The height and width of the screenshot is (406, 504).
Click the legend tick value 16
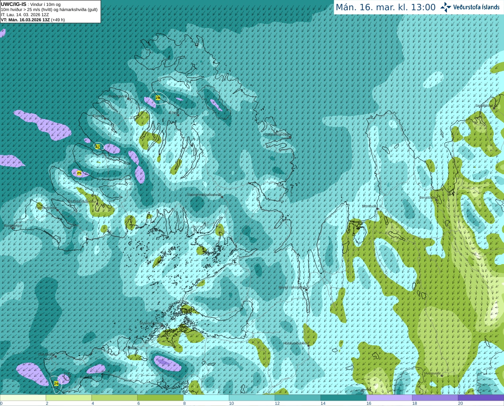coord(369,403)
